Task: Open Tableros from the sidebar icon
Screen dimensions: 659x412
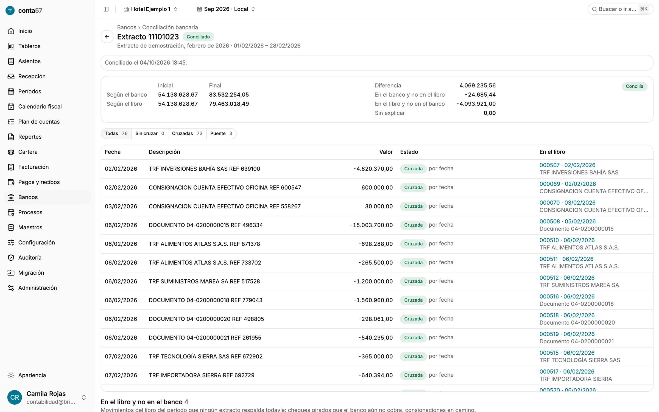Action: [11, 46]
